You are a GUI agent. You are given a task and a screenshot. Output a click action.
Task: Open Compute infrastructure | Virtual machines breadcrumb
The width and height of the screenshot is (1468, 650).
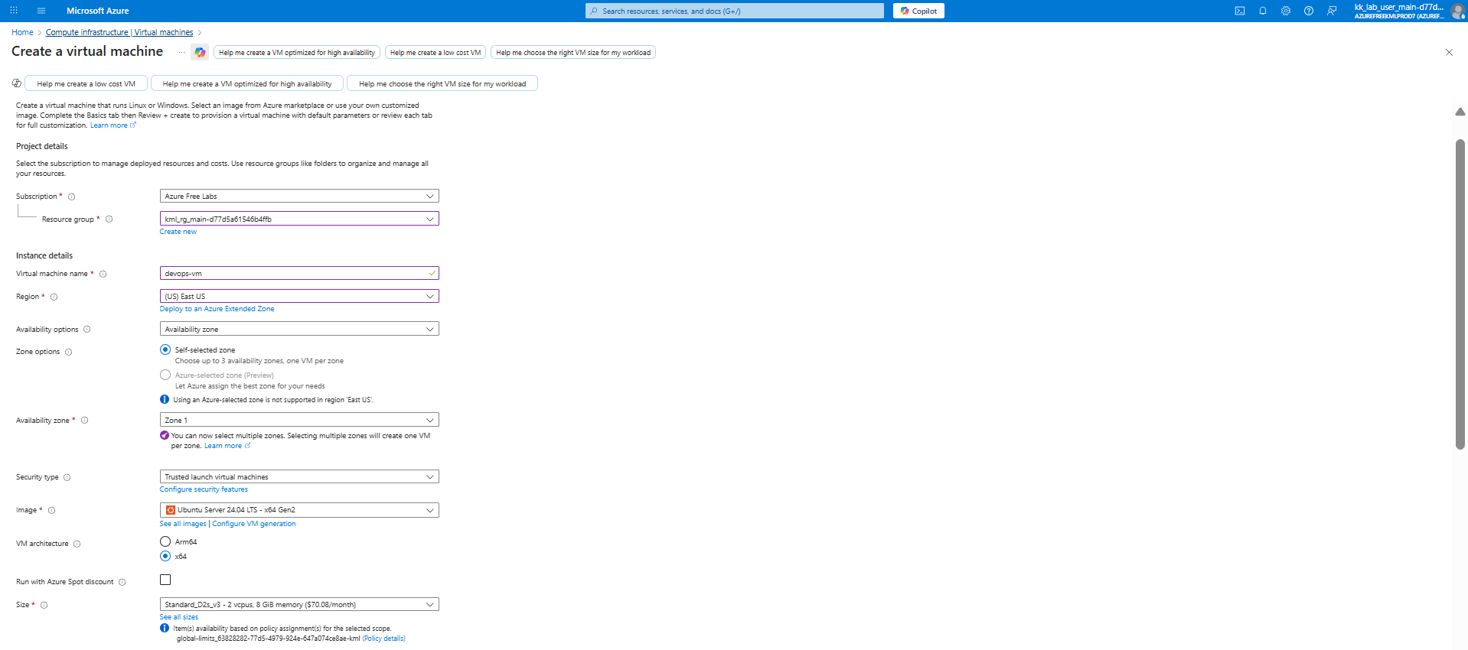coord(119,32)
